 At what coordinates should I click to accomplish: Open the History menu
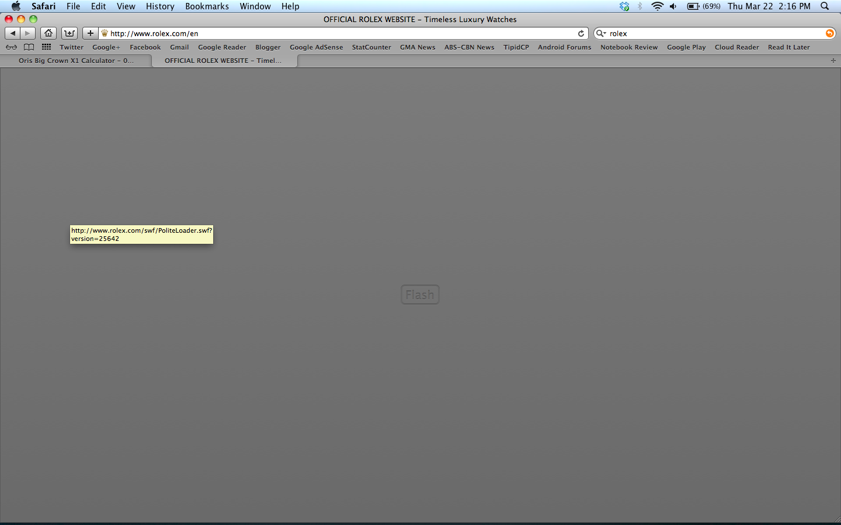coord(160,6)
